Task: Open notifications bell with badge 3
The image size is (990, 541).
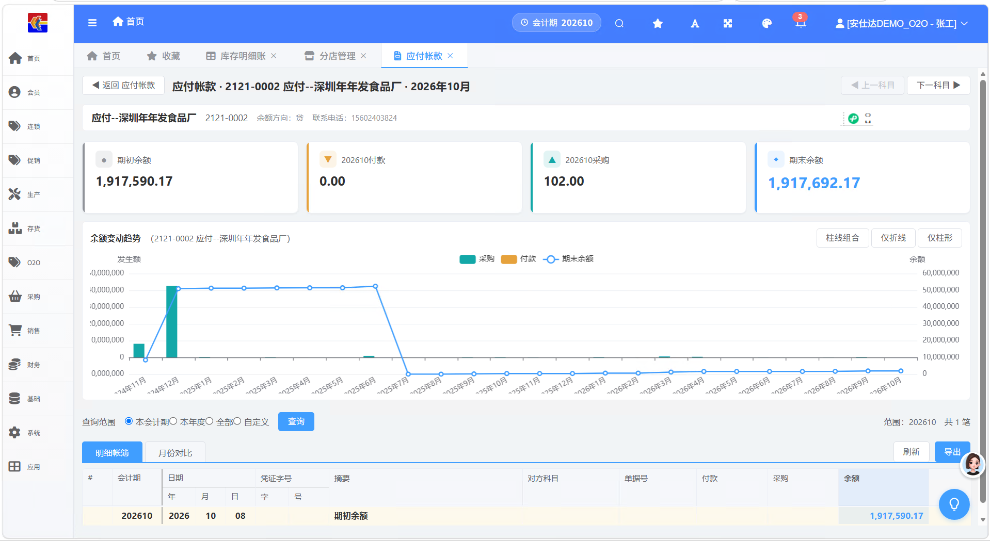Action: (x=801, y=22)
